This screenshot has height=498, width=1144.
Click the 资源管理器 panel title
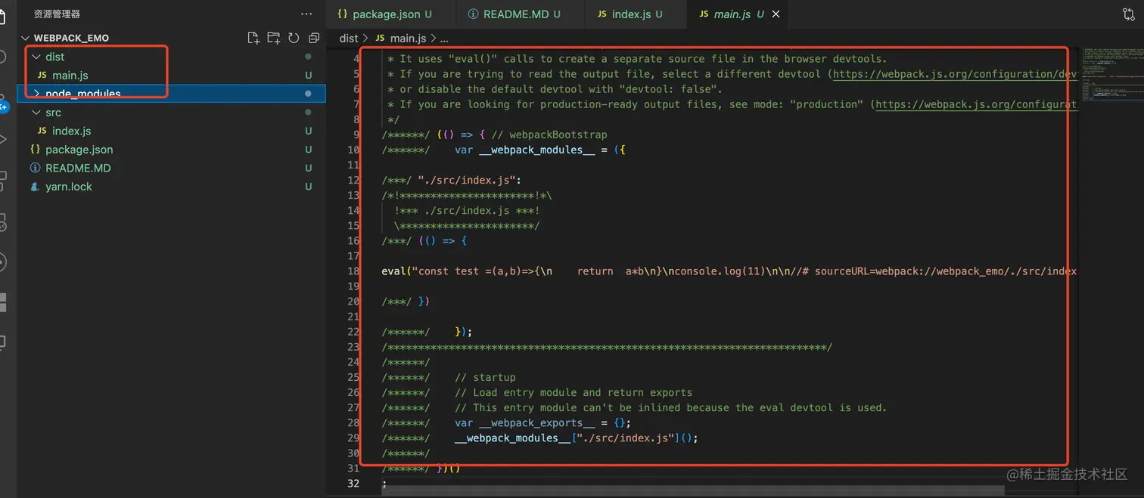click(57, 14)
